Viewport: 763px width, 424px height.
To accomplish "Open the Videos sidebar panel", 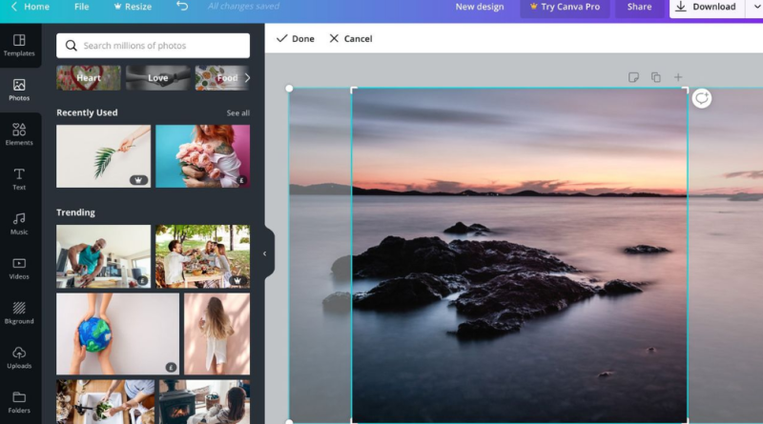I will pyautogui.click(x=19, y=269).
